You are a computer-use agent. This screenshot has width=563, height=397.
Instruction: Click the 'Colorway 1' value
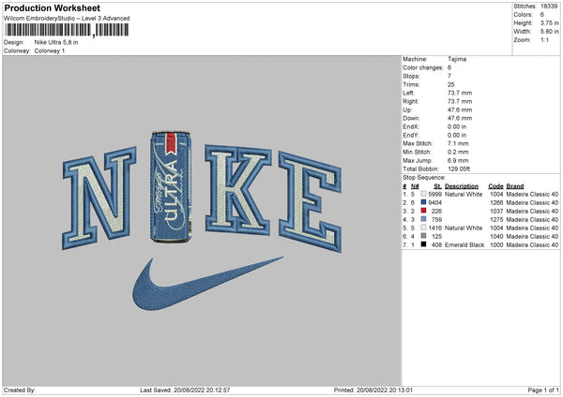point(50,51)
